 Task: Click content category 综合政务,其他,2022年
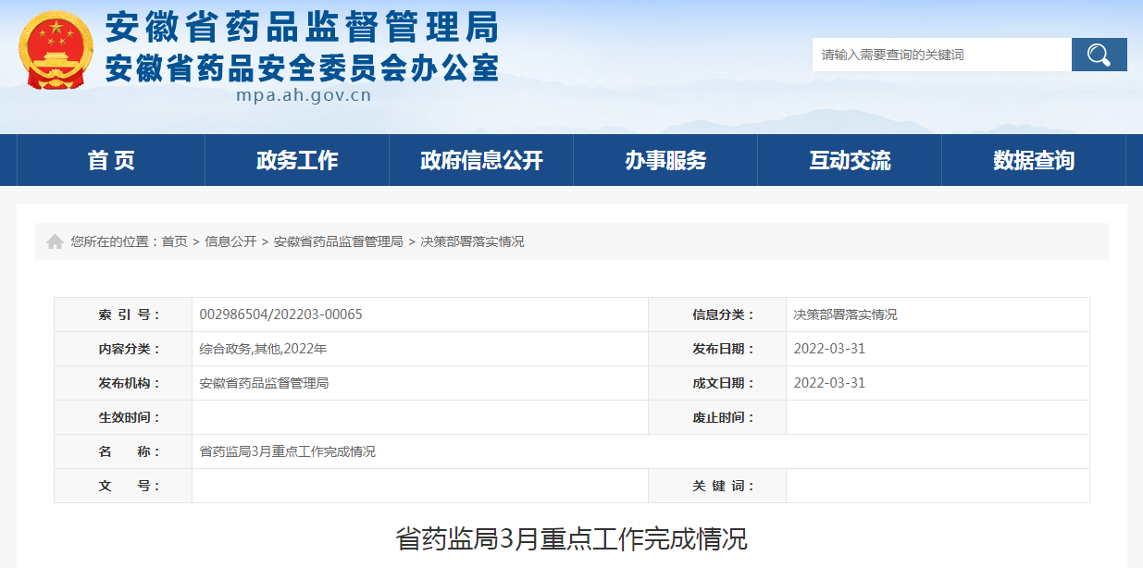coord(264,349)
